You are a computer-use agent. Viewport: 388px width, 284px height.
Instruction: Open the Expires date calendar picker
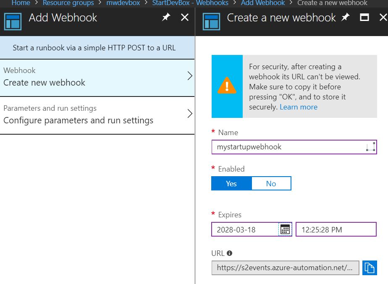[x=285, y=229]
